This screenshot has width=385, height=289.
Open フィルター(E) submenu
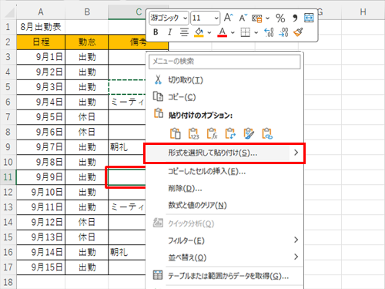(225, 240)
